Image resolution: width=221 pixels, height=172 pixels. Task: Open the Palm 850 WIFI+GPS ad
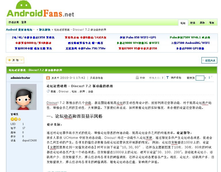pyautogui.click(x=138, y=38)
